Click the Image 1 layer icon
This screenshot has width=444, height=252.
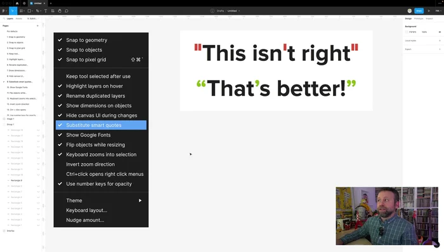coord(4,119)
